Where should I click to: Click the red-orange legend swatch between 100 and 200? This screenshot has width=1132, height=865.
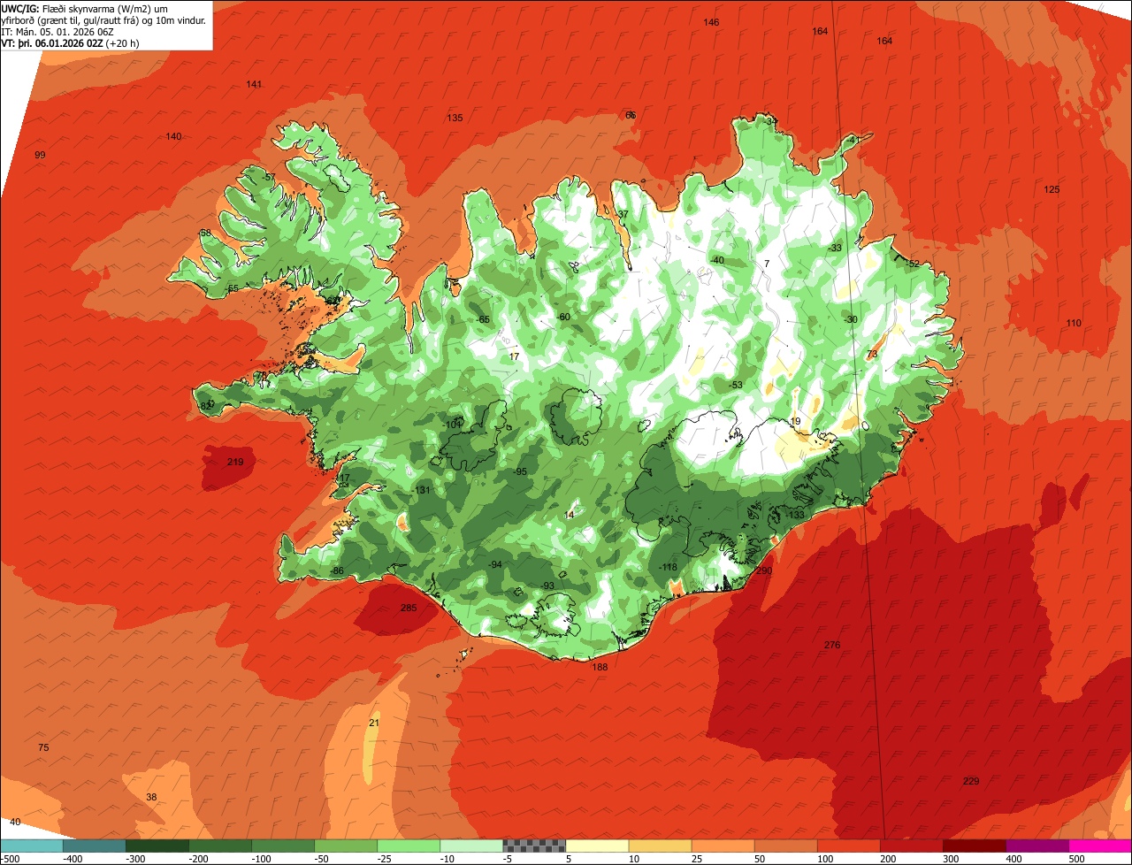pyautogui.click(x=849, y=846)
